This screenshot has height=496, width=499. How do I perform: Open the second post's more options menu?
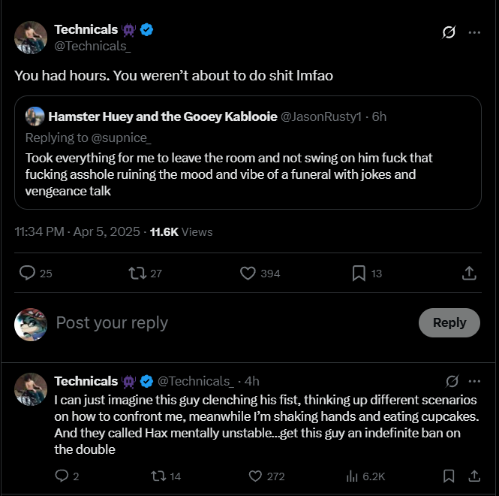point(474,381)
